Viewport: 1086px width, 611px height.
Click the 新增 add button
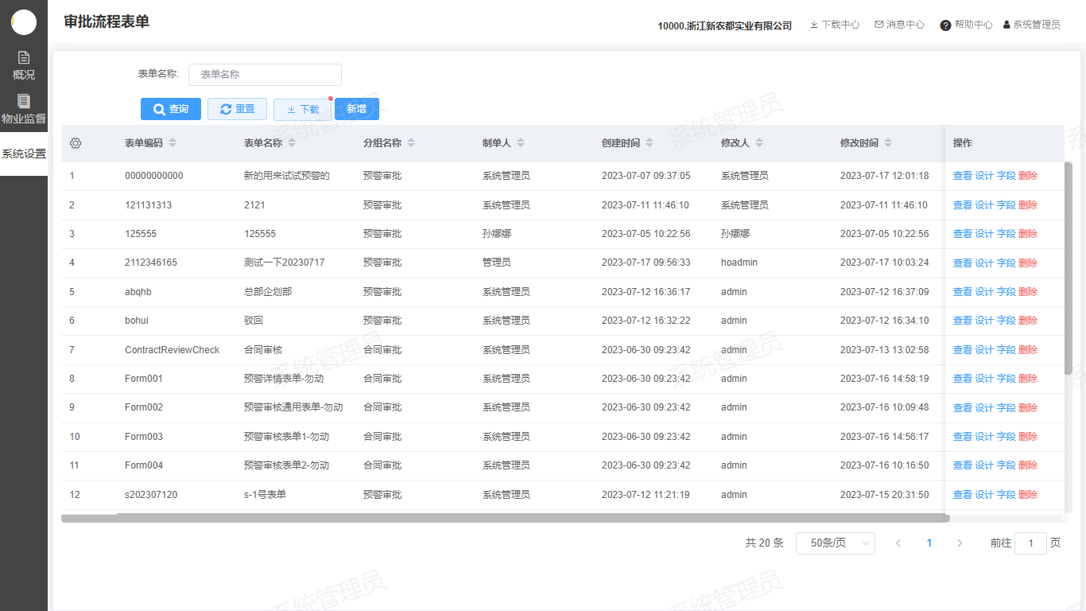356,109
